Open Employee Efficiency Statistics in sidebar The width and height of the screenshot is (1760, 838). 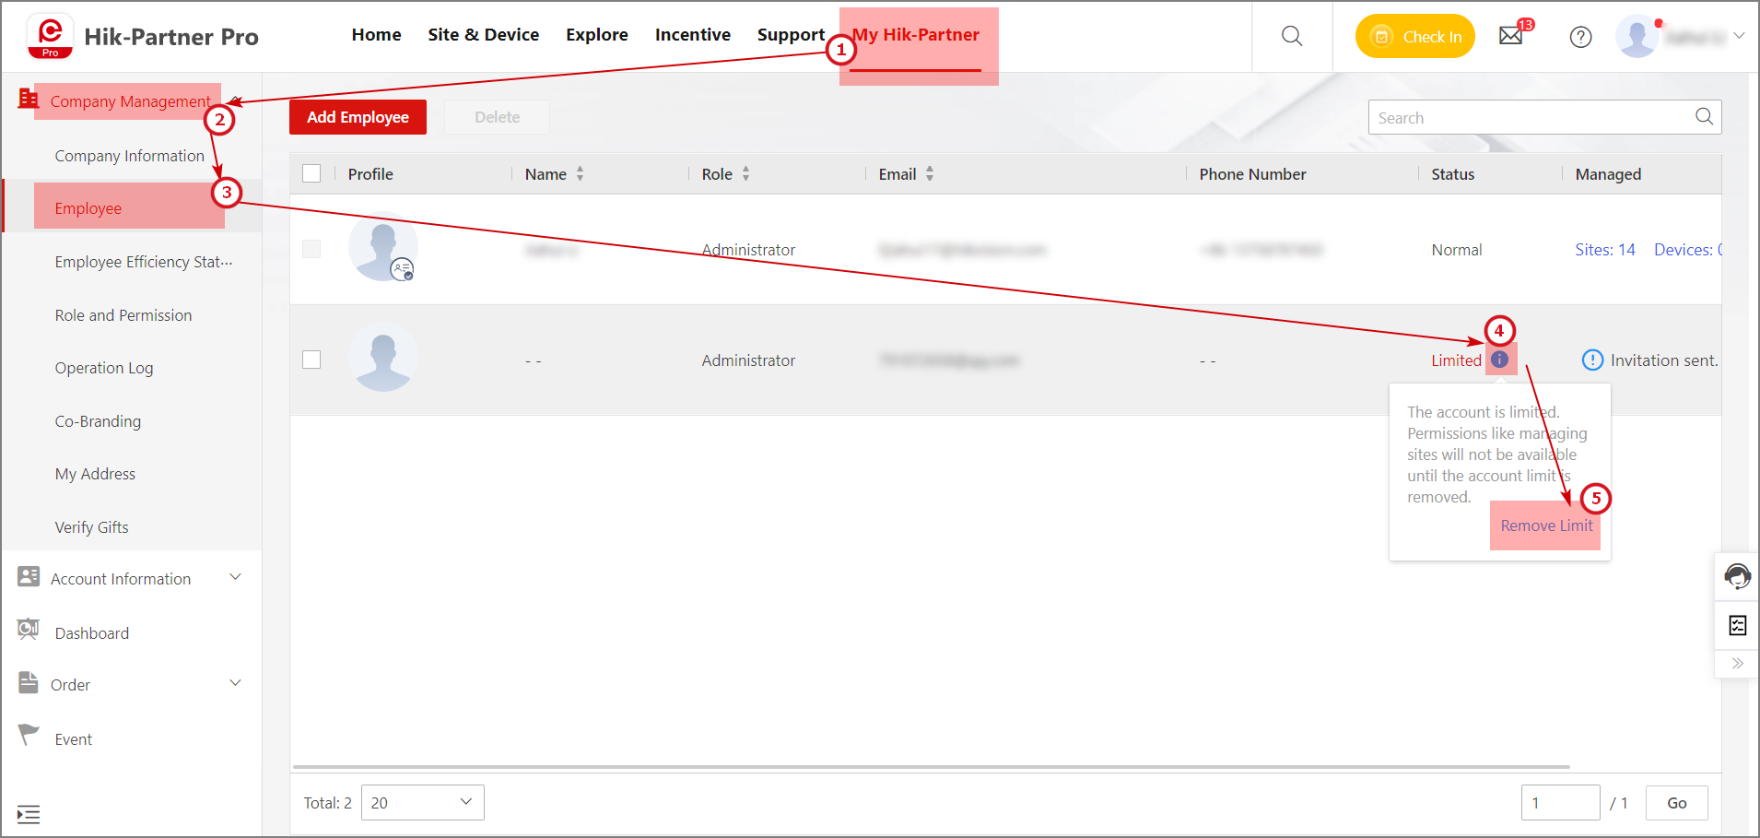tap(144, 262)
